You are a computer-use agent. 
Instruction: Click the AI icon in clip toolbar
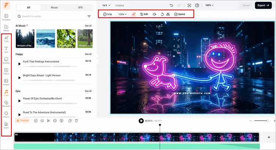pos(134,14)
